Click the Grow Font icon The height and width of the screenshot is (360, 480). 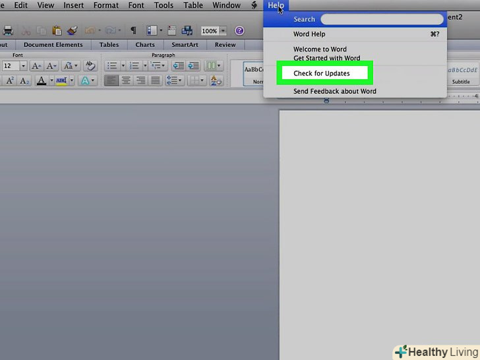coord(36,66)
